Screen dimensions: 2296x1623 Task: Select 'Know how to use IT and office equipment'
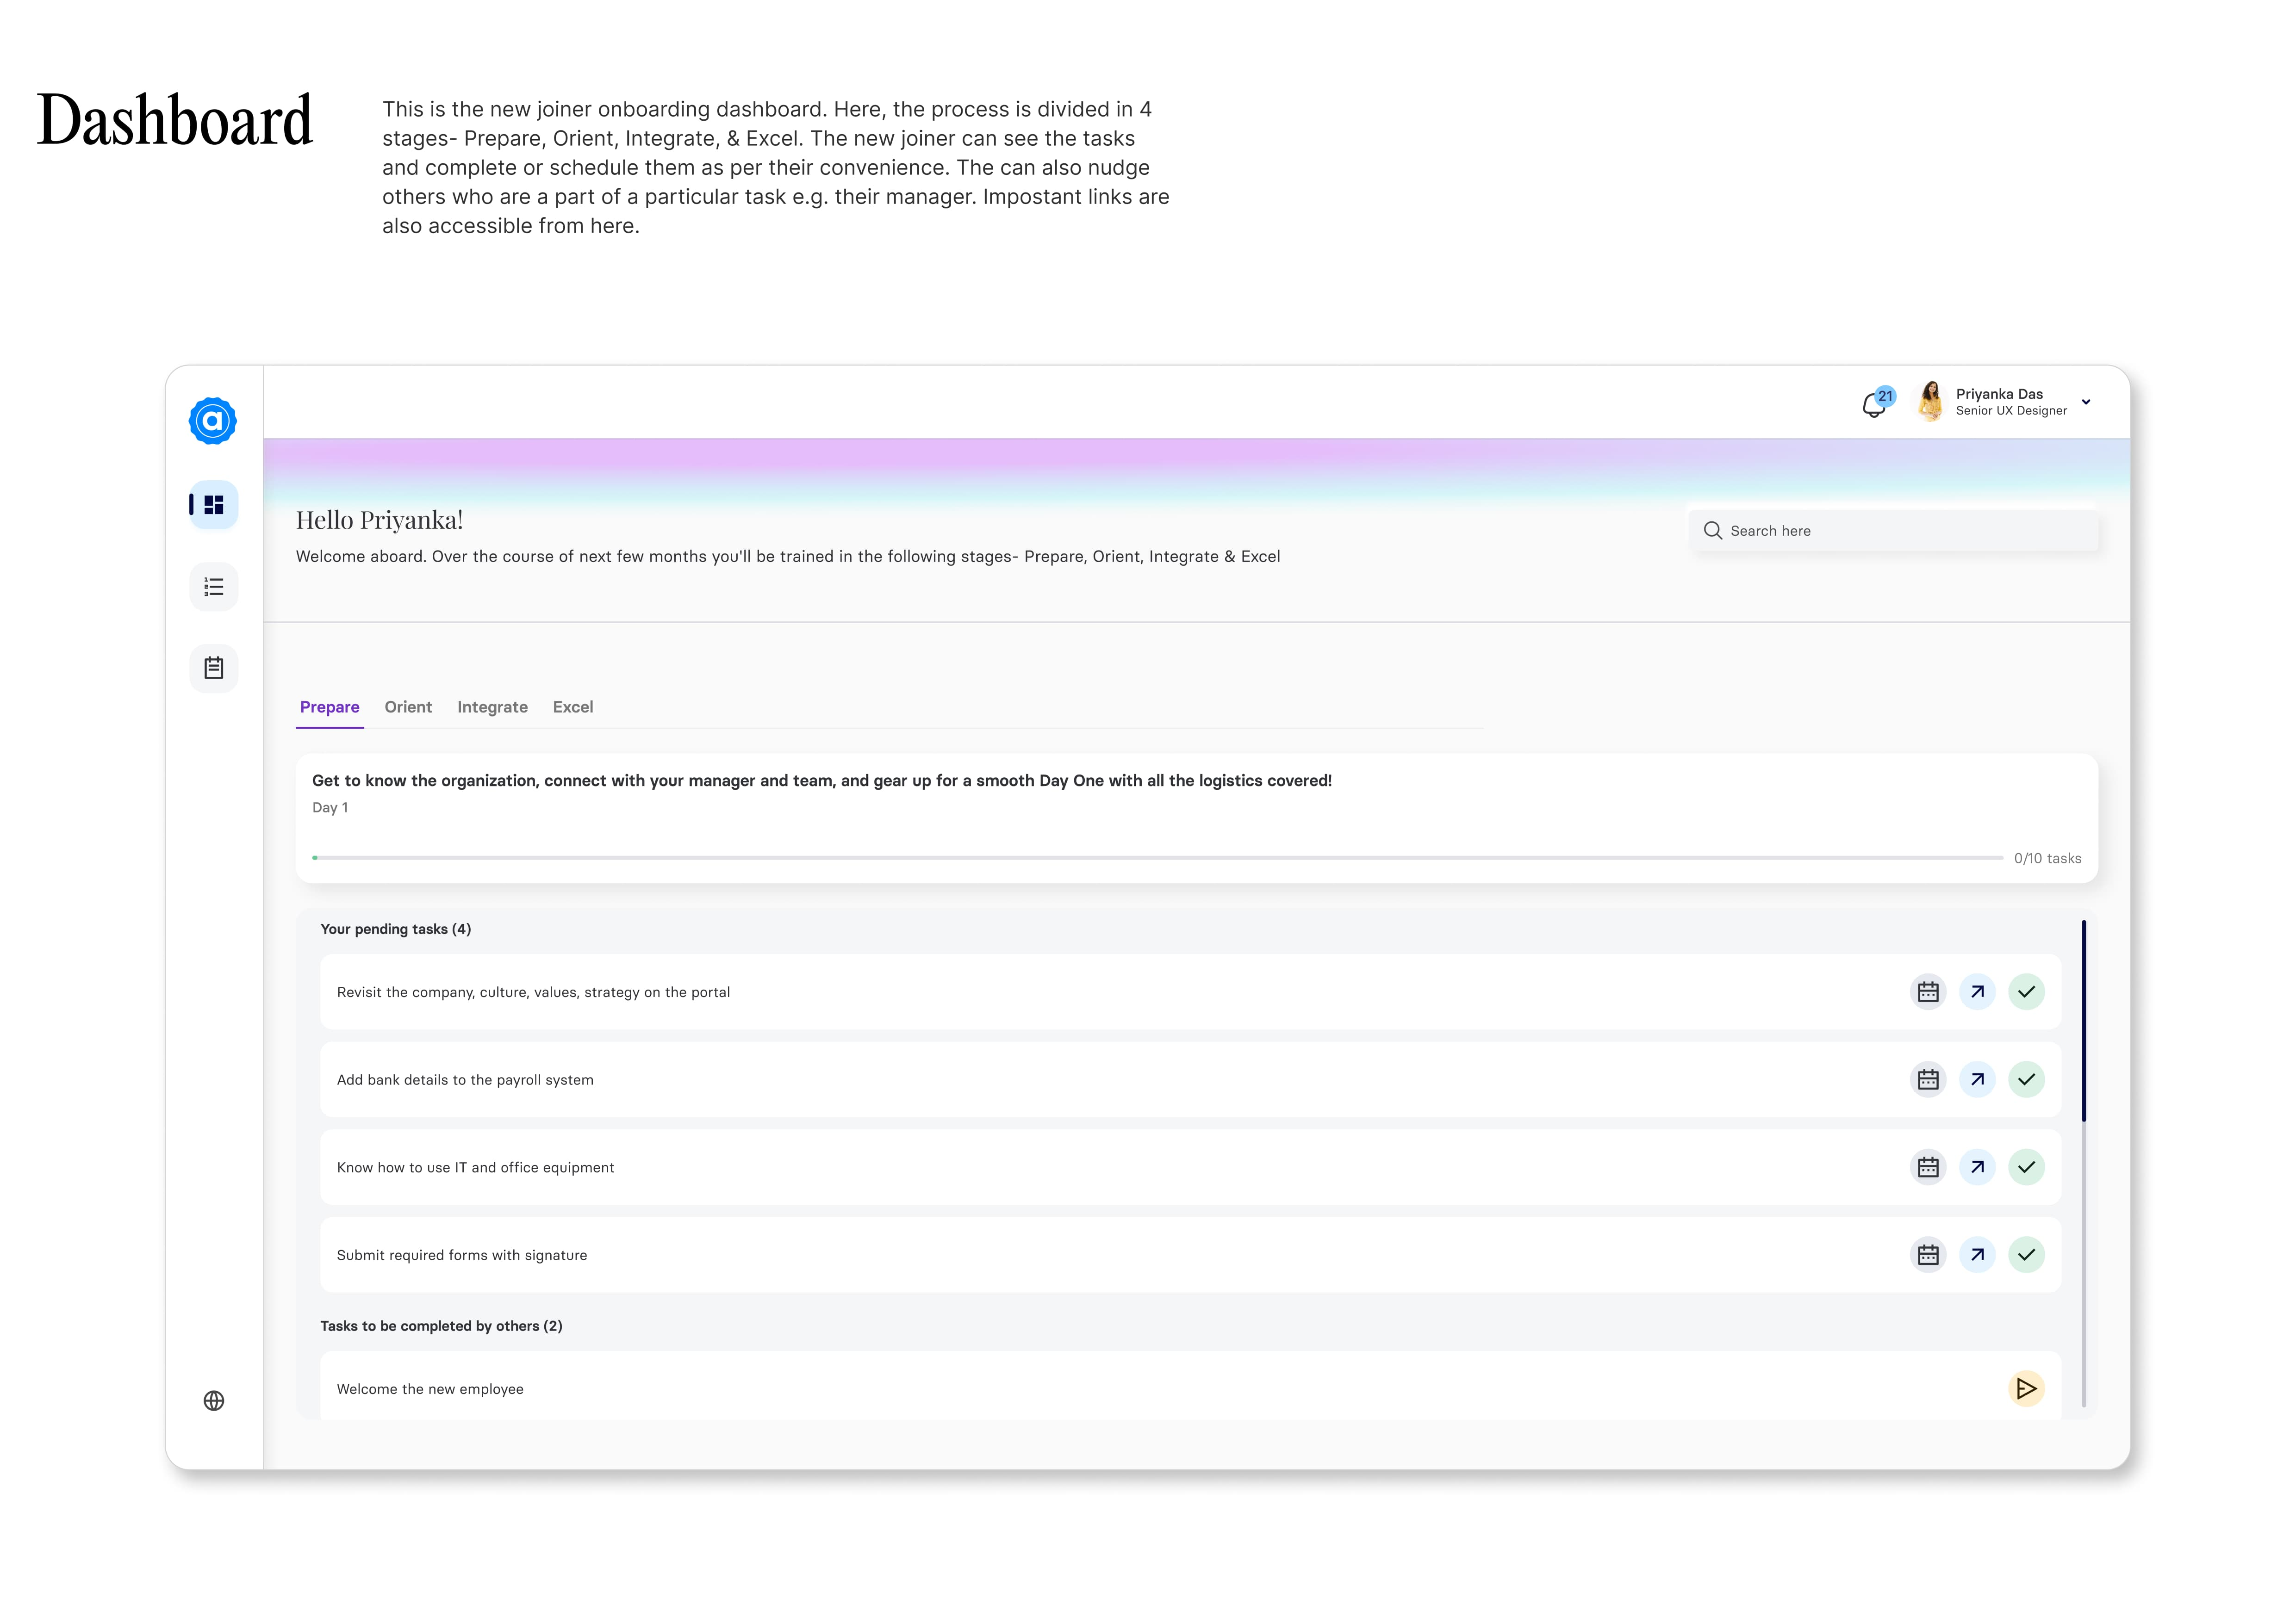(x=476, y=1167)
